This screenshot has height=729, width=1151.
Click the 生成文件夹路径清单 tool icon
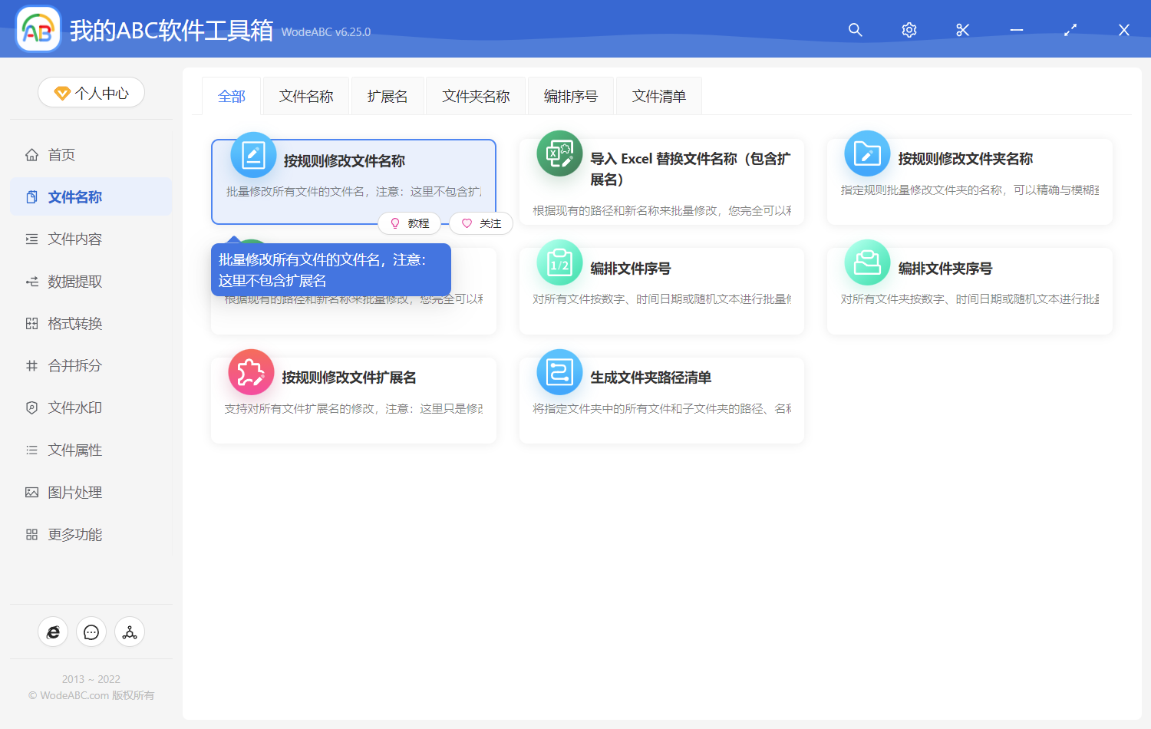(x=559, y=371)
